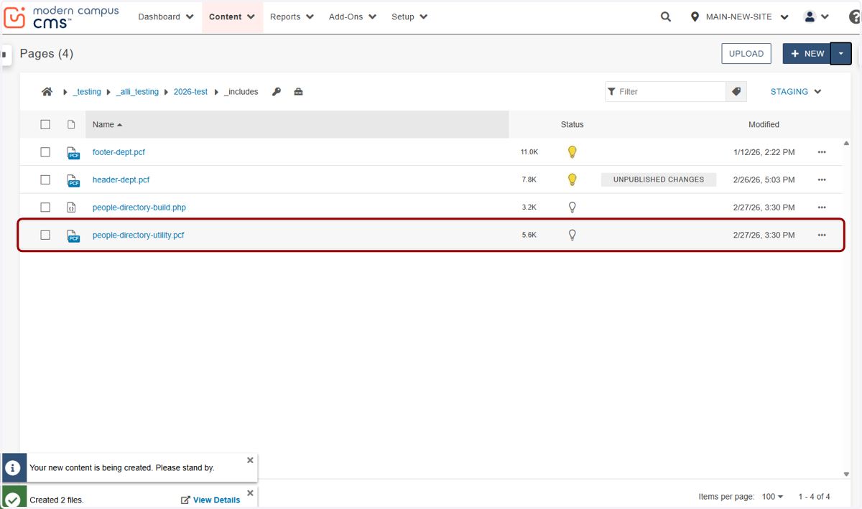The height and width of the screenshot is (509, 862).
Task: Check the footer-dept.pcf checkbox
Action: 45,152
